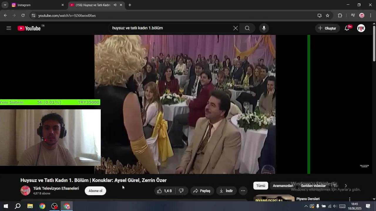Screen dimensions: 376x211
Task: Click the scroll down arrow of the scrollbar
Action: click(x=374, y=199)
